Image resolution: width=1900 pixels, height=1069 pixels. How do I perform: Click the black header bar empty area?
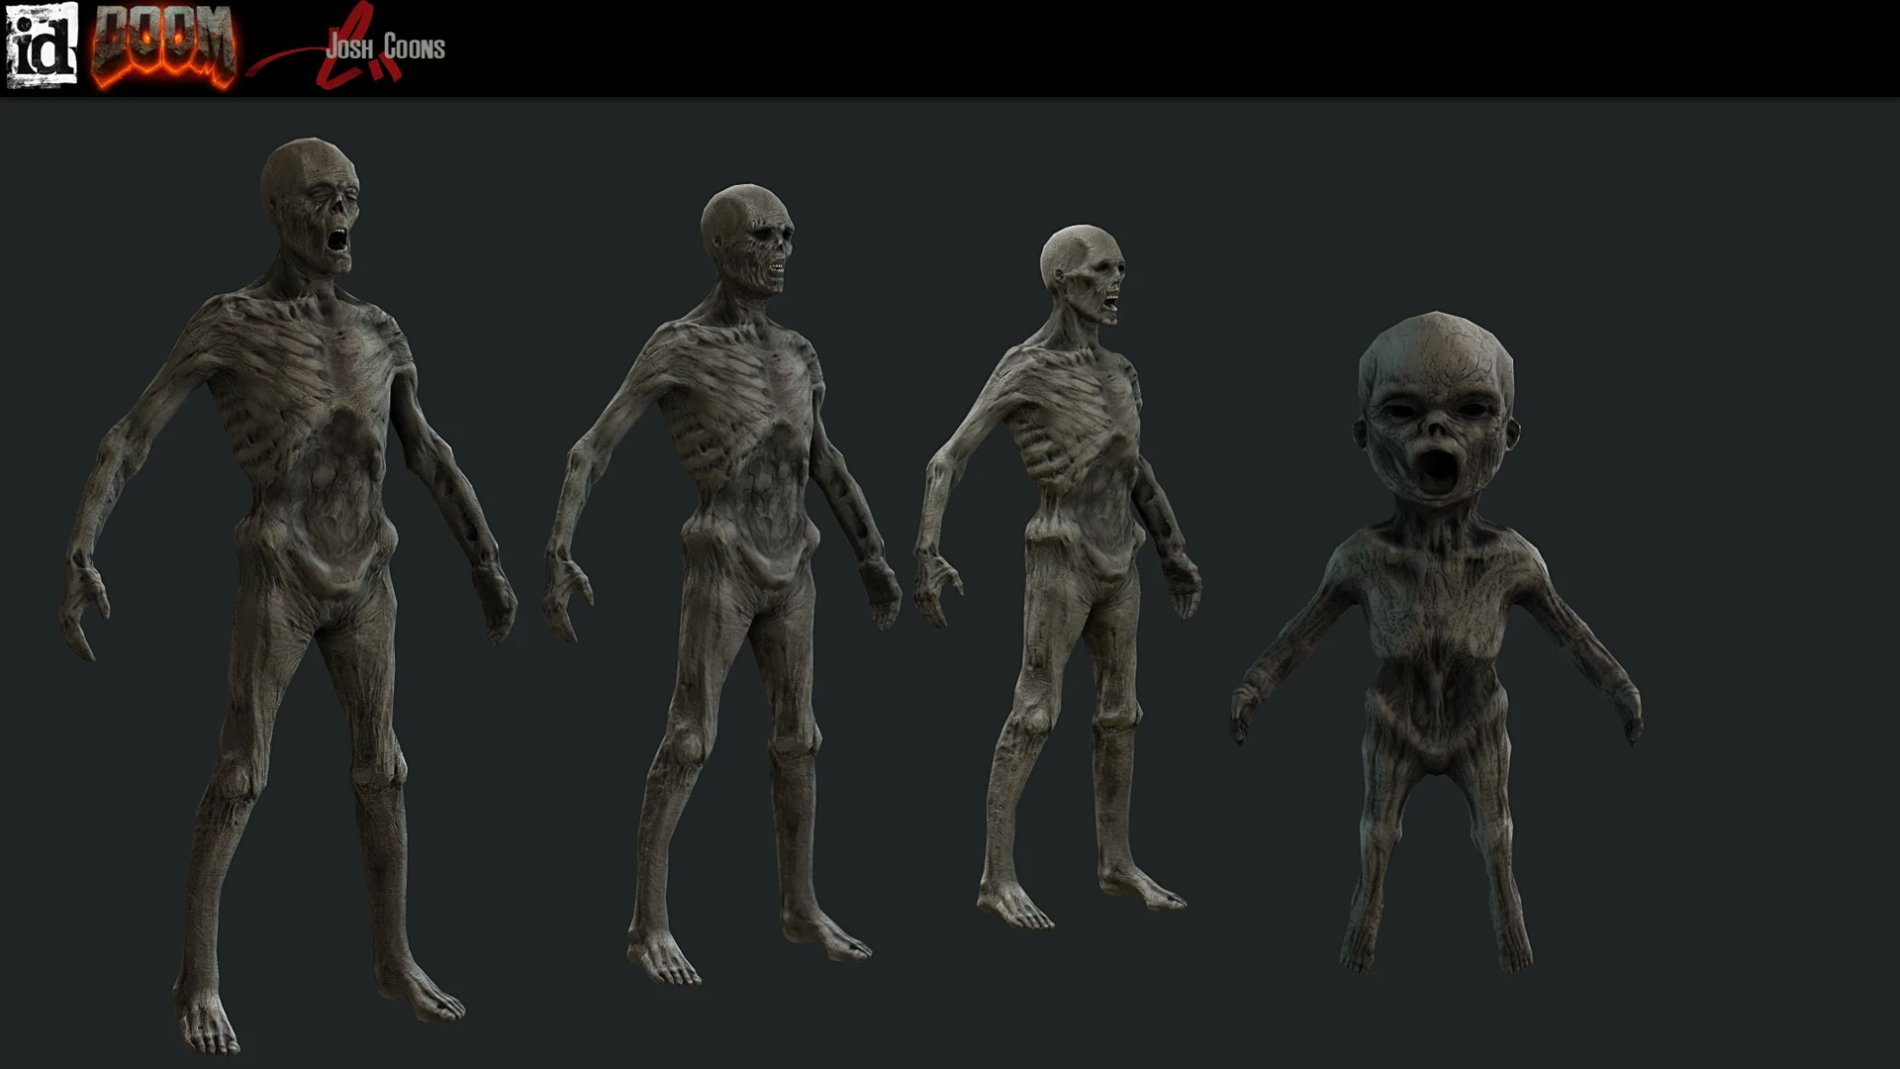pyautogui.click(x=1187, y=48)
